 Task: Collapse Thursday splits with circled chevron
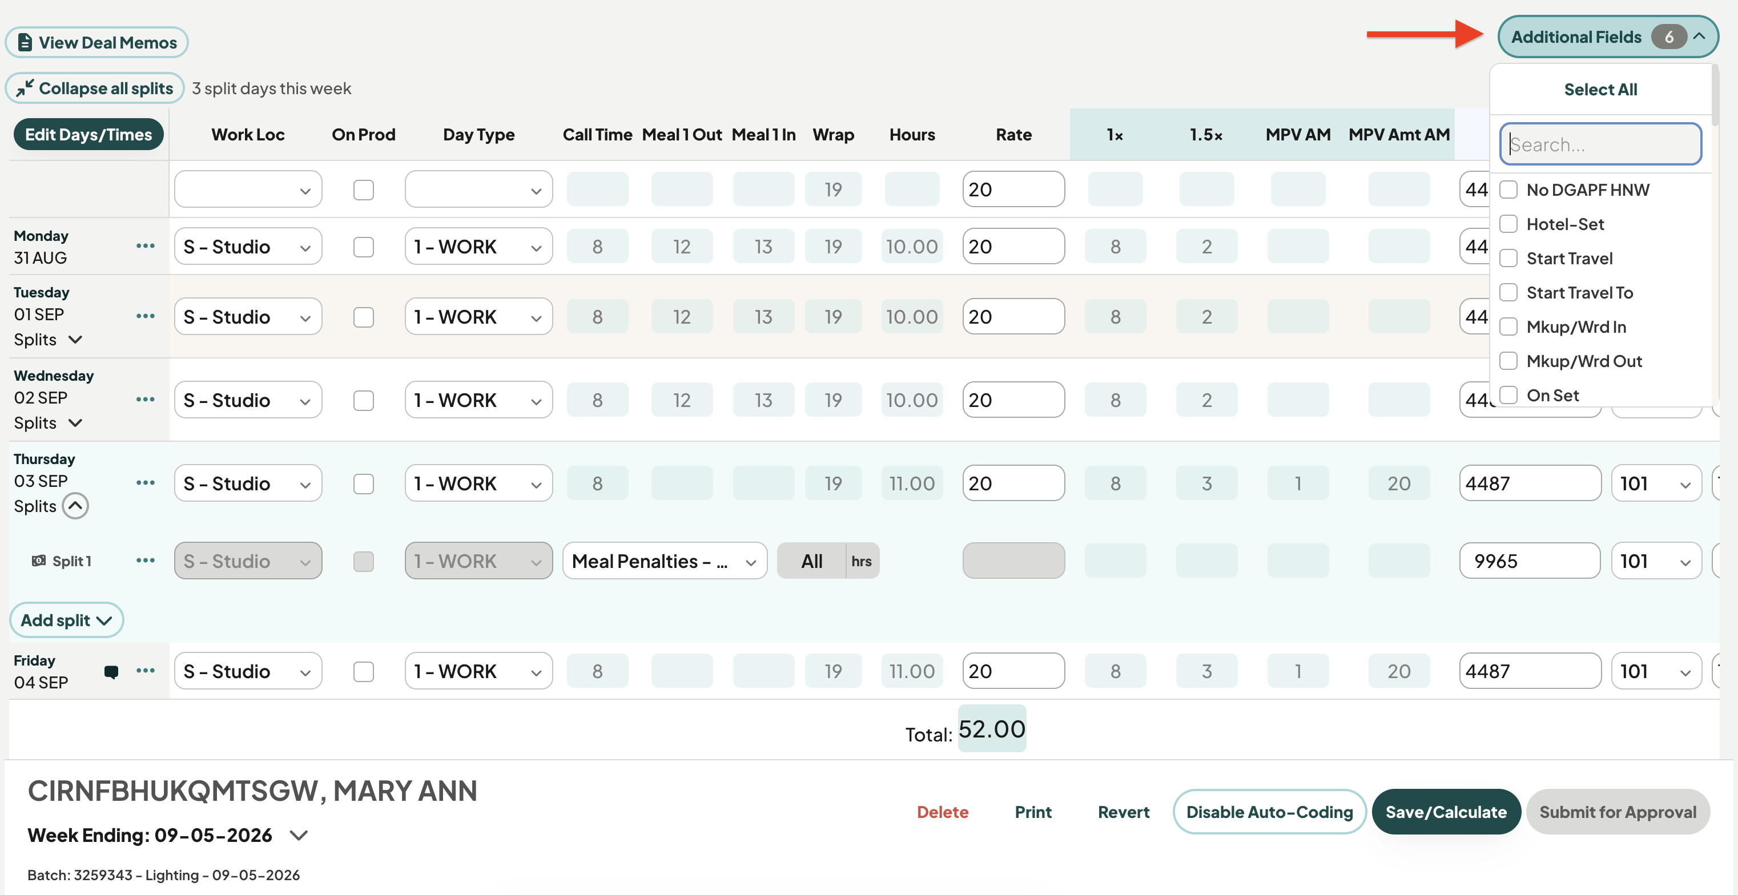pyautogui.click(x=75, y=506)
